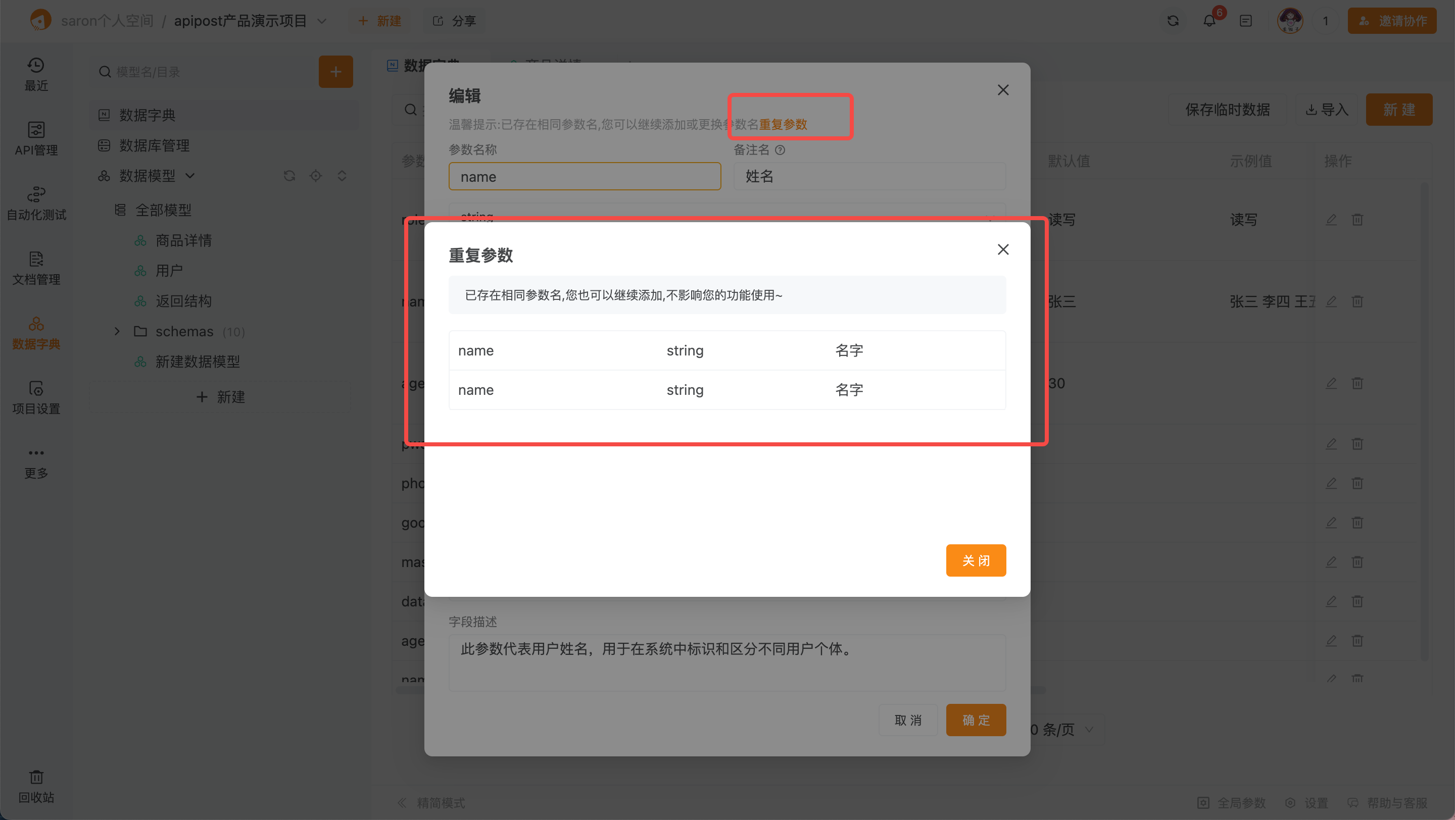The width and height of the screenshot is (1455, 820).
Task: Click 精简模式 at bottom bar
Action: pyautogui.click(x=431, y=802)
